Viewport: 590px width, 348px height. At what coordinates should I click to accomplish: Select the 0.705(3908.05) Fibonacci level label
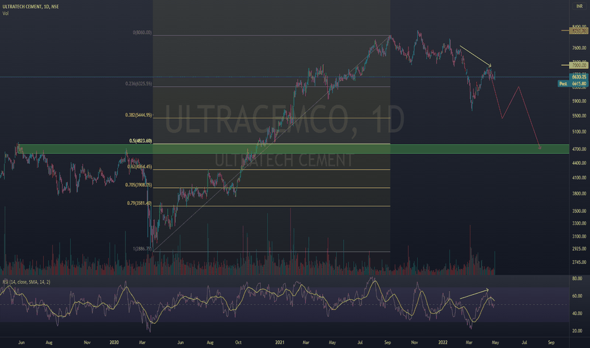[x=139, y=185]
